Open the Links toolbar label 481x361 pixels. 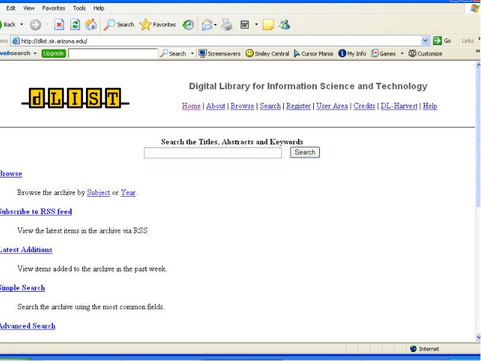[x=468, y=40]
